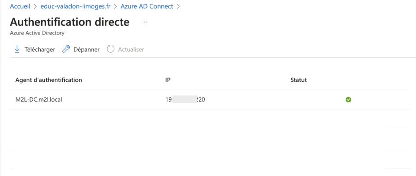Image resolution: width=416 pixels, height=176 pixels.
Task: Click the IP column header
Action: coord(168,80)
